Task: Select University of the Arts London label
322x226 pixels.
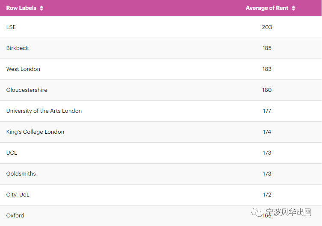Action: pos(44,111)
